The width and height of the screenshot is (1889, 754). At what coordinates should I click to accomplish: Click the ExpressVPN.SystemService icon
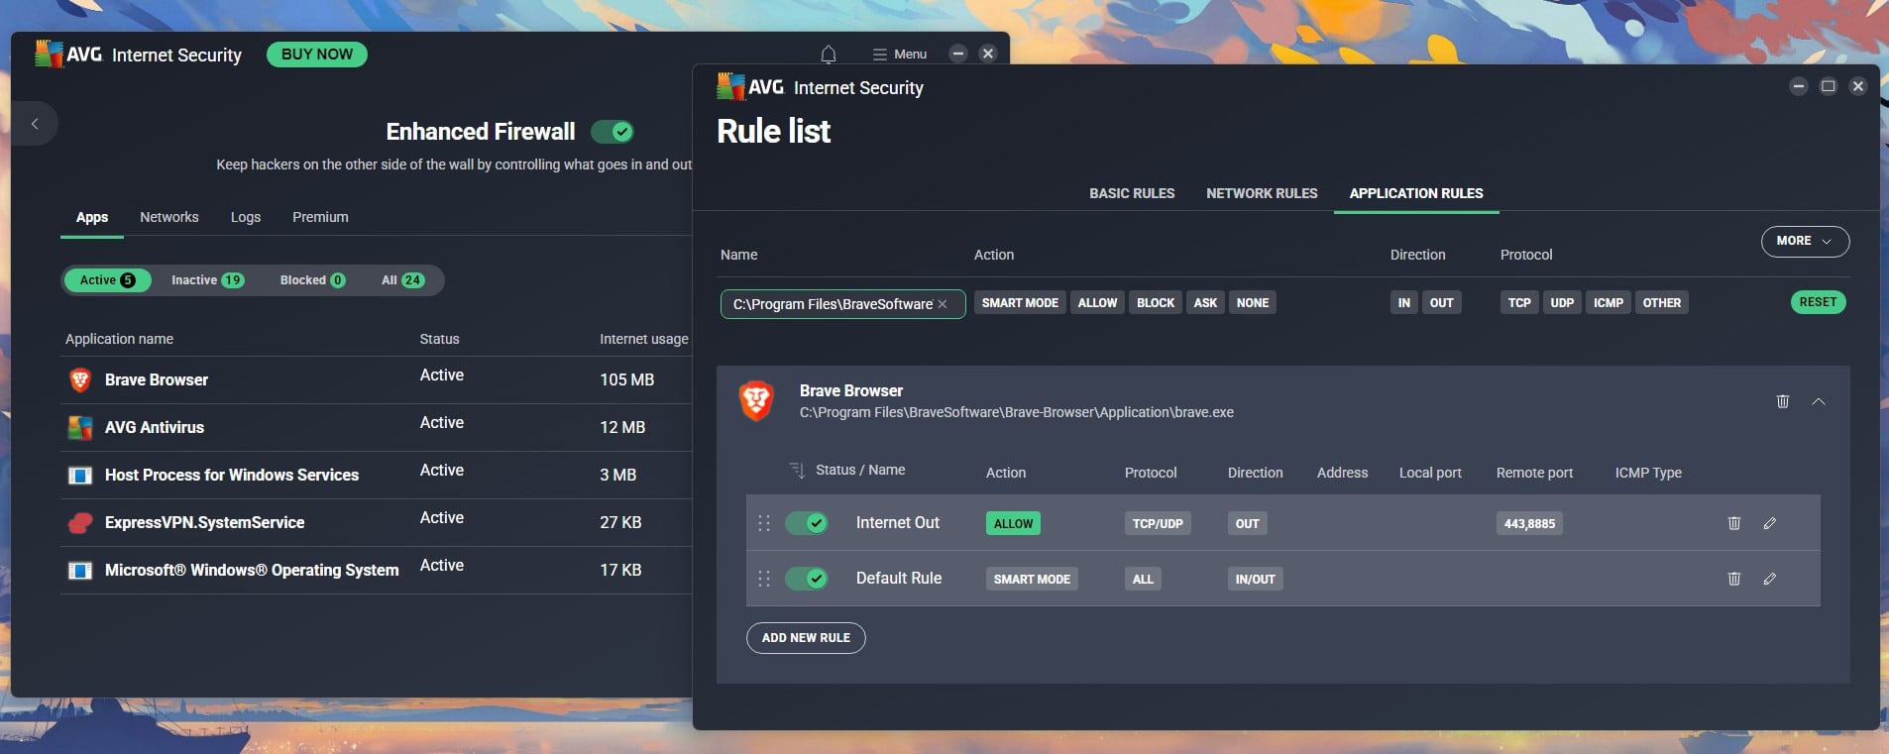(x=80, y=522)
